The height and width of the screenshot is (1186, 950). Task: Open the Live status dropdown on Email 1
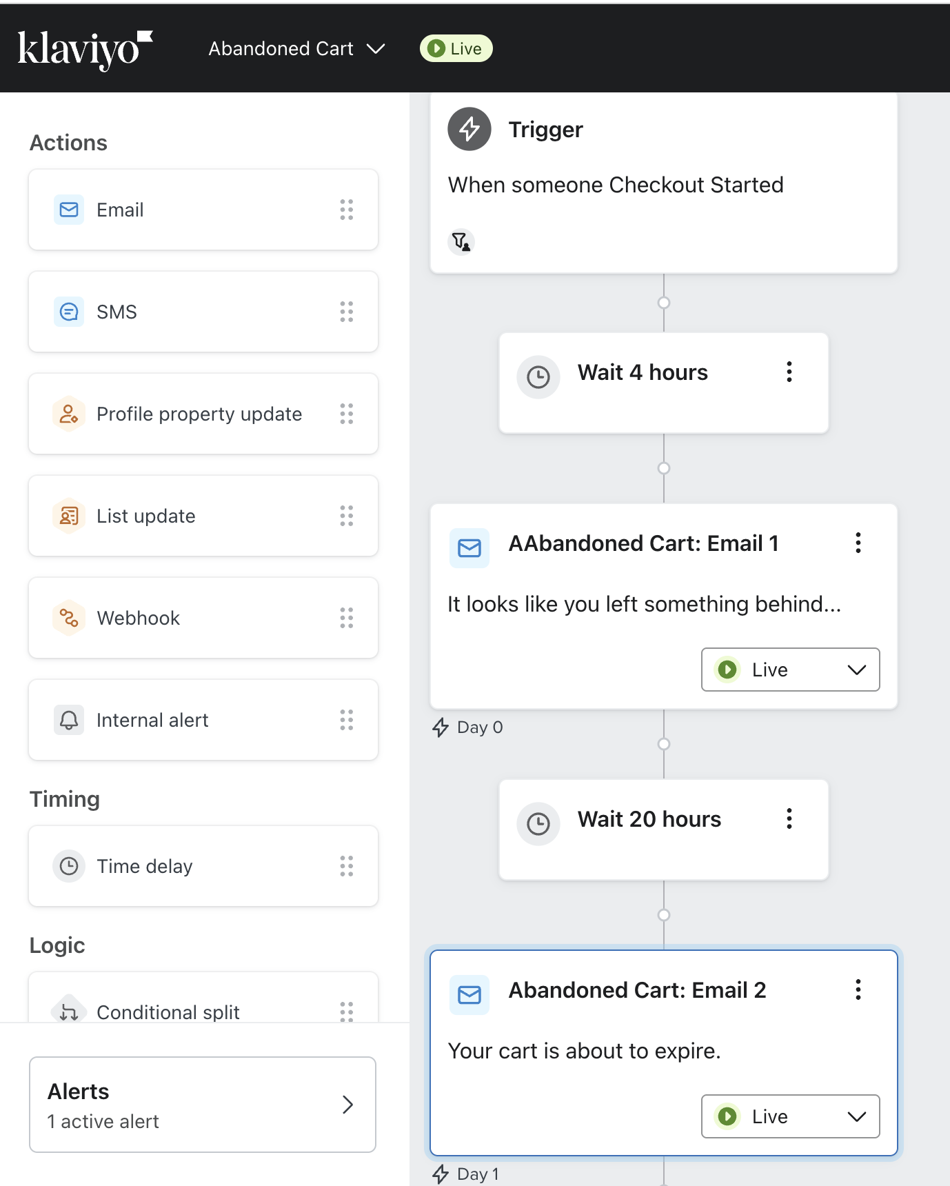(x=791, y=670)
